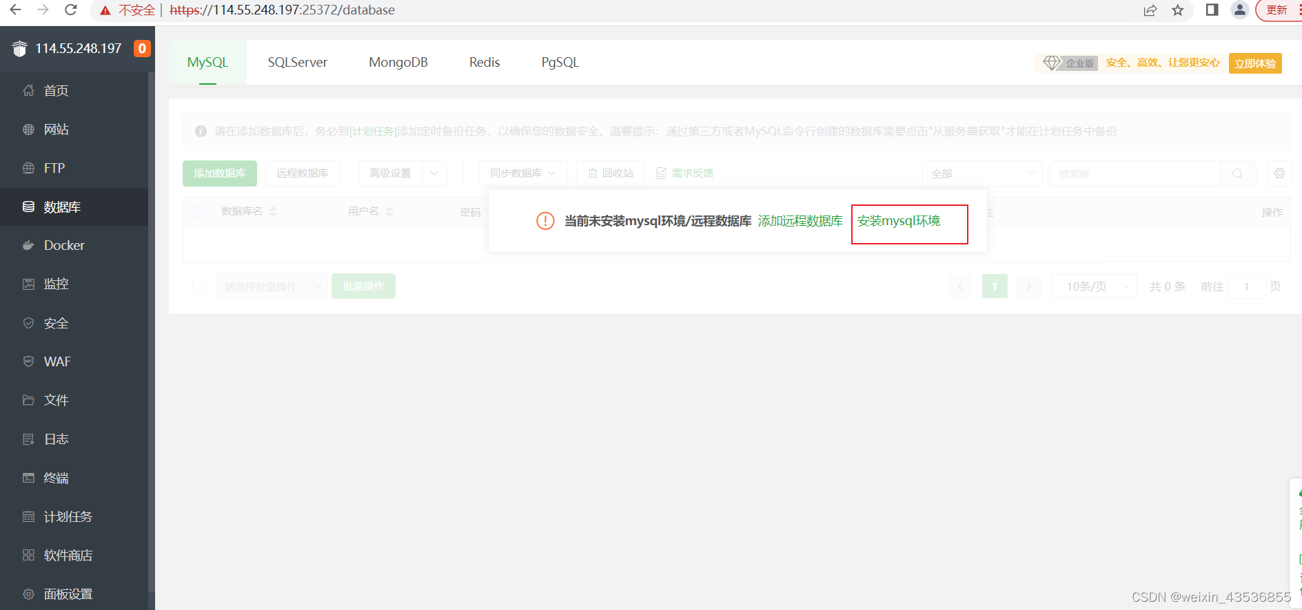Click the address bar URL
This screenshot has height=610, width=1302.
pos(282,10)
